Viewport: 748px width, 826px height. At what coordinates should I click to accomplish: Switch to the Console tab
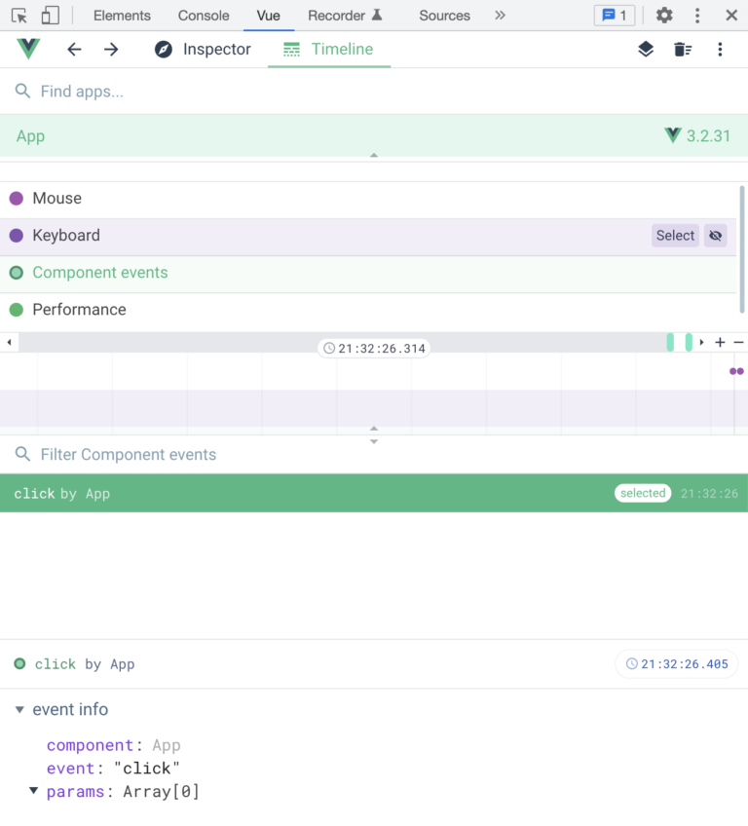tap(203, 15)
